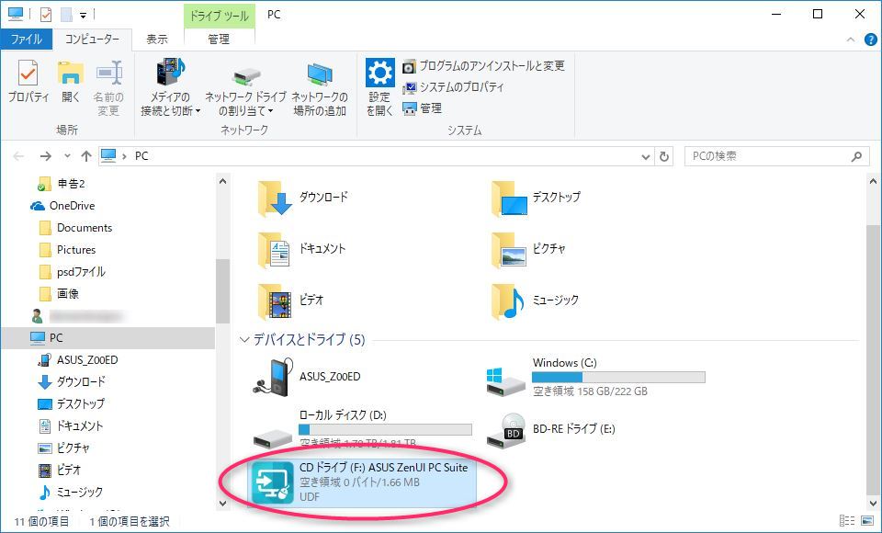The height and width of the screenshot is (533, 882).
Task: Select Pictures under OneDrive
Action: (76, 249)
